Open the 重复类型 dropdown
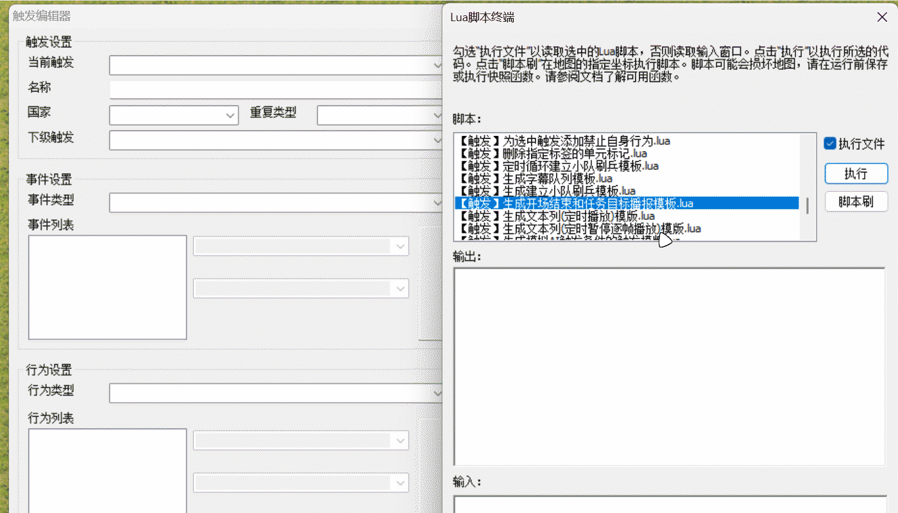Image resolution: width=898 pixels, height=513 pixels. (x=380, y=115)
